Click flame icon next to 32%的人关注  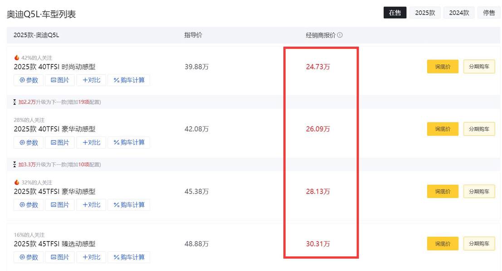[17, 182]
